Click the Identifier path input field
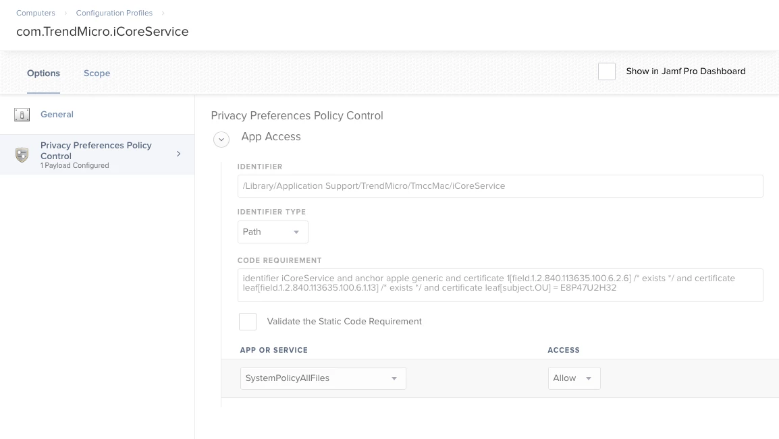Screen dimensions: 779x439 (500, 186)
